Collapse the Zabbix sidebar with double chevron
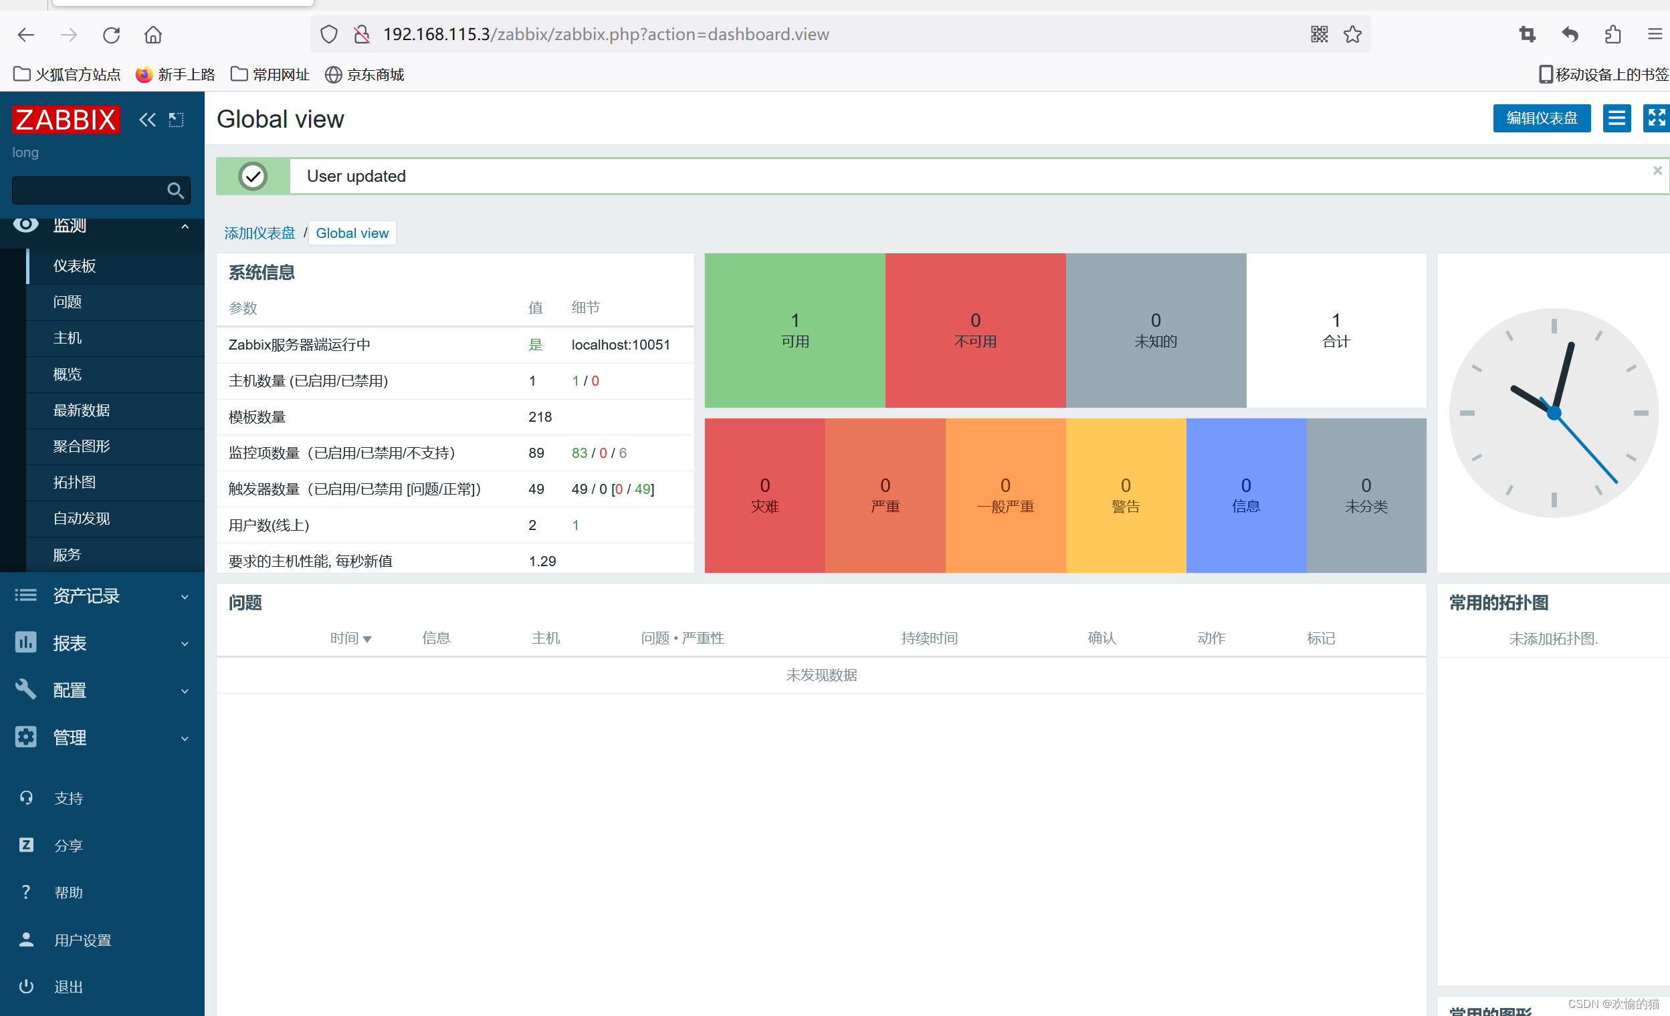The width and height of the screenshot is (1670, 1016). tap(147, 120)
